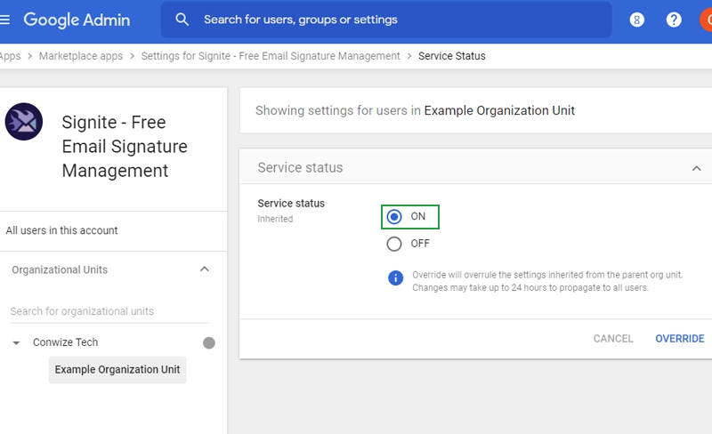Viewport: 712px width, 434px height.
Task: Click the Service Status breadcrumb text
Action: [x=452, y=56]
